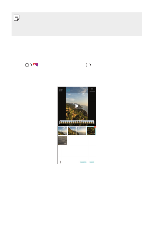Select the gray water clip thumbnail
Viewport: 154px width, 231px height.
click(x=63, y=140)
